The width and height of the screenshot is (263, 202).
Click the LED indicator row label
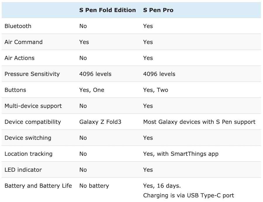[23, 170]
